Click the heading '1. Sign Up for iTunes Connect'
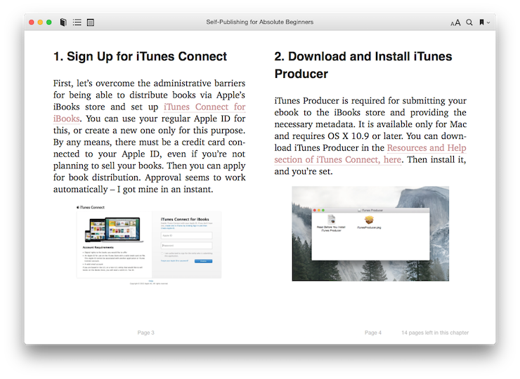 pyautogui.click(x=141, y=56)
